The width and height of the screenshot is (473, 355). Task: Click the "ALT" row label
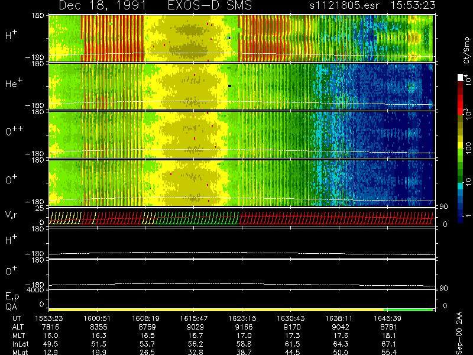18,327
